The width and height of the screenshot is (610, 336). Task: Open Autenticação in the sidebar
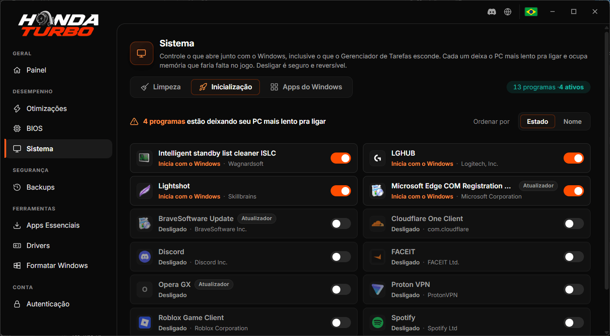58,304
